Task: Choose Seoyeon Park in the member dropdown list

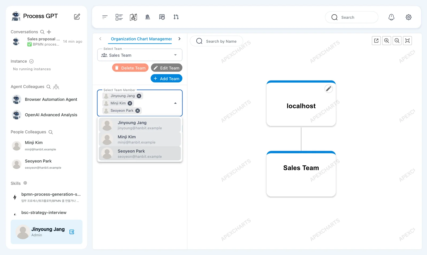Action: pos(140,153)
